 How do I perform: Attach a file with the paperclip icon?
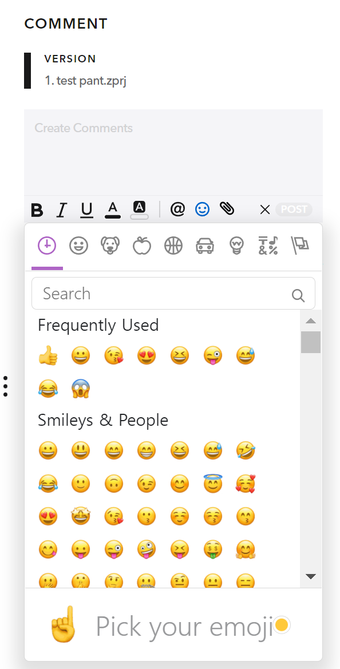(227, 209)
